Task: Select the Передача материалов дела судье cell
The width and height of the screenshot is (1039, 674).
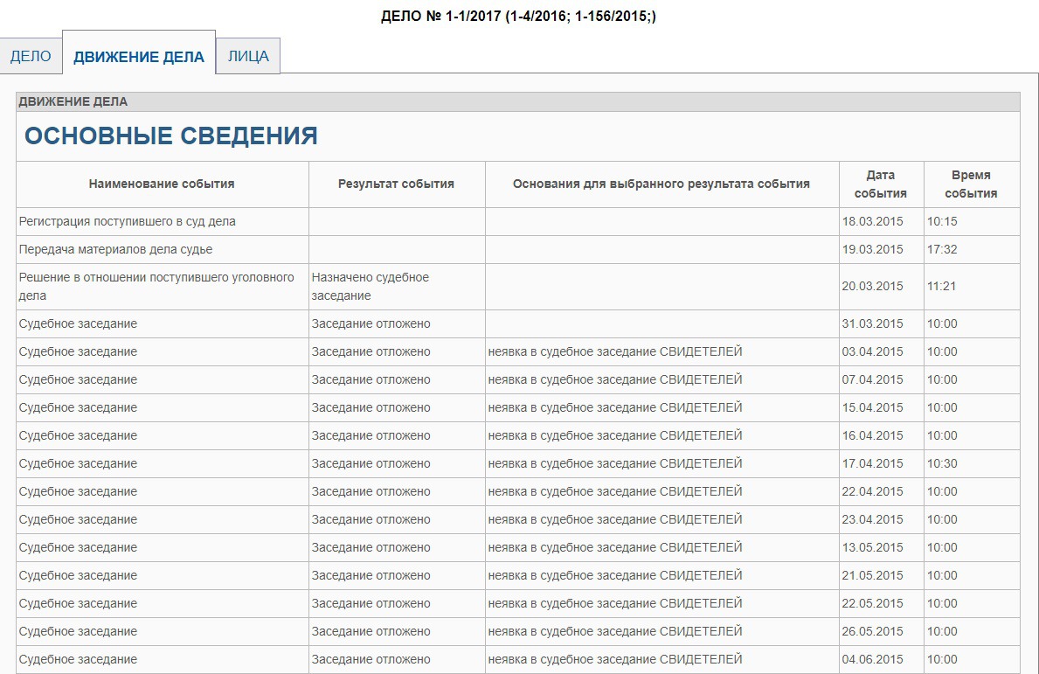Action: [116, 249]
